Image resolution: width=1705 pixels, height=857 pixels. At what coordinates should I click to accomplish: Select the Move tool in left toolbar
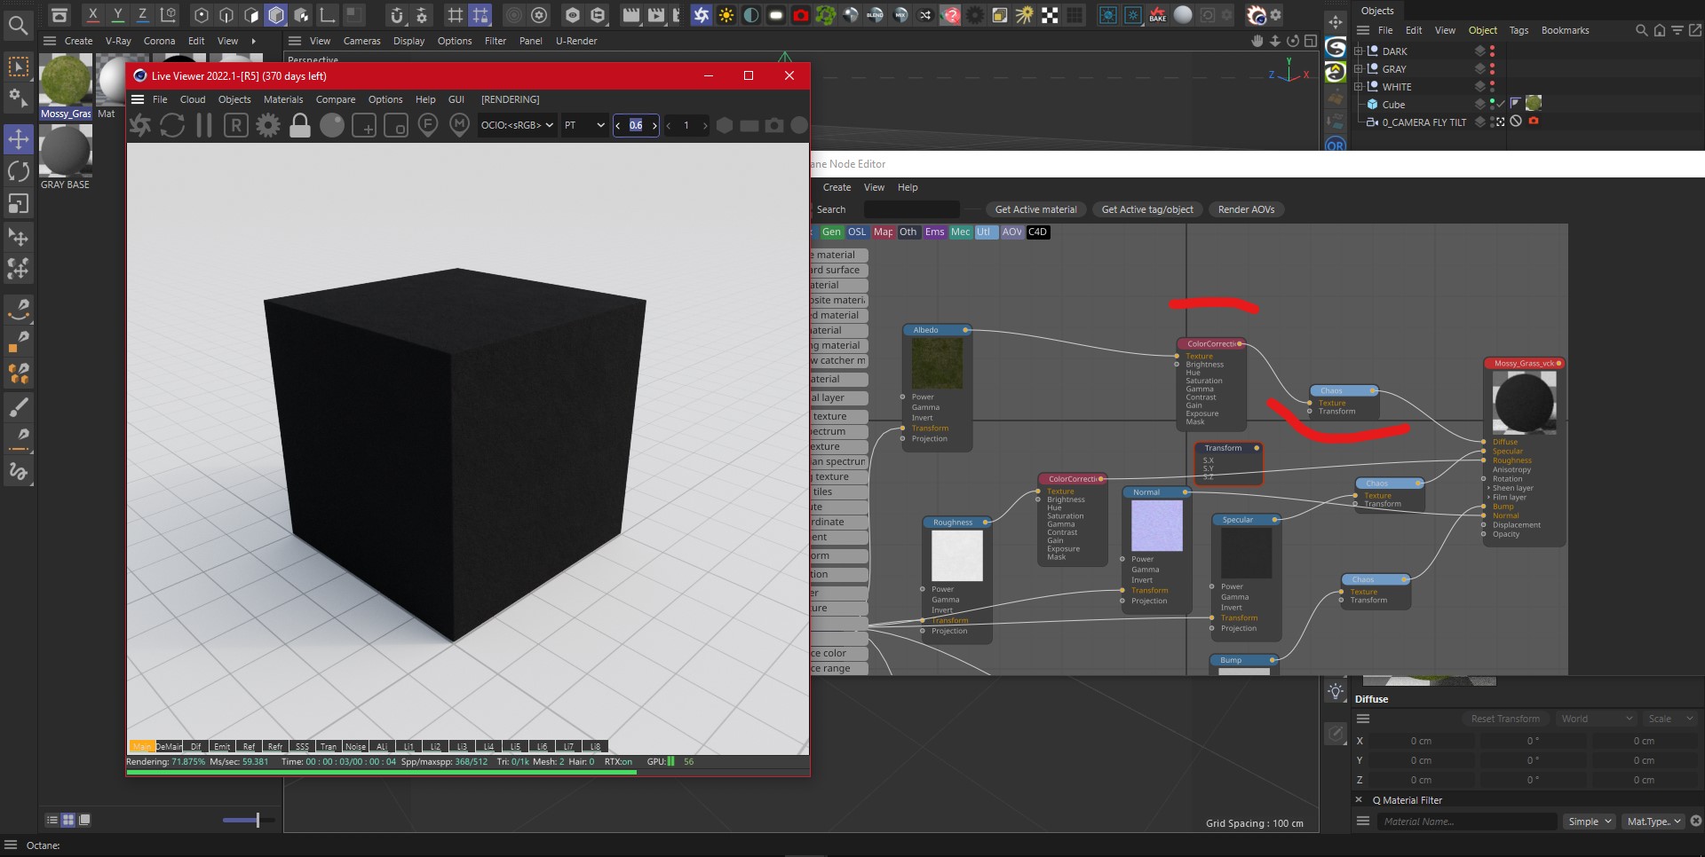click(x=18, y=138)
